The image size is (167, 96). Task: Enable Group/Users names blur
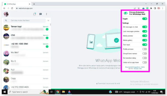click(x=145, y=54)
